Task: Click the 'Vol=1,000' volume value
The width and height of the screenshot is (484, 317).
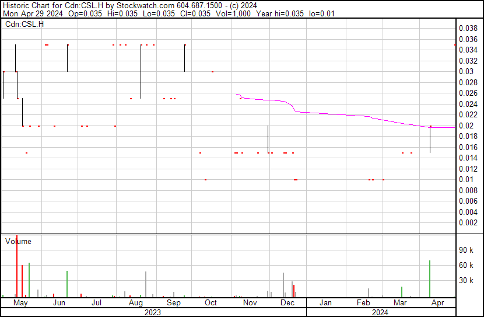Action: click(233, 13)
